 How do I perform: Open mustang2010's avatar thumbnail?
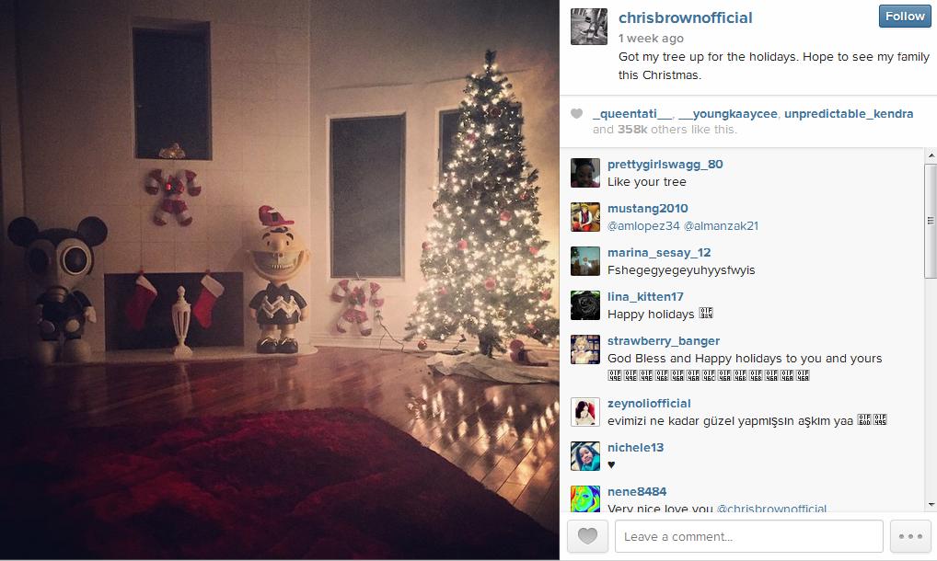tap(585, 217)
